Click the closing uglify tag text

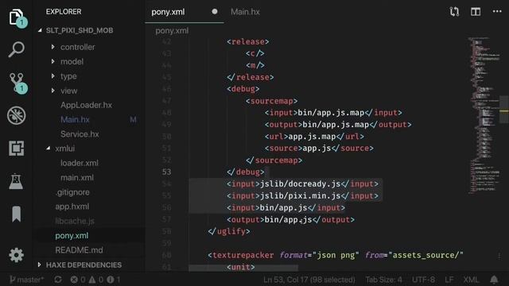(229, 231)
